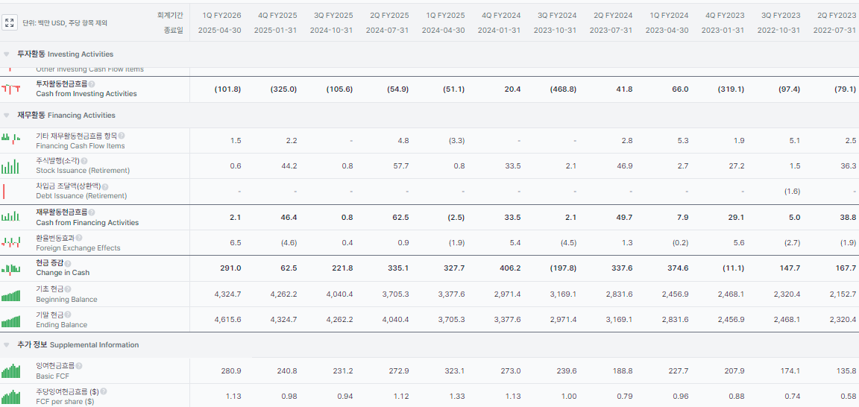Collapse the Financing Activities section
This screenshot has width=859, height=407.
[7, 116]
